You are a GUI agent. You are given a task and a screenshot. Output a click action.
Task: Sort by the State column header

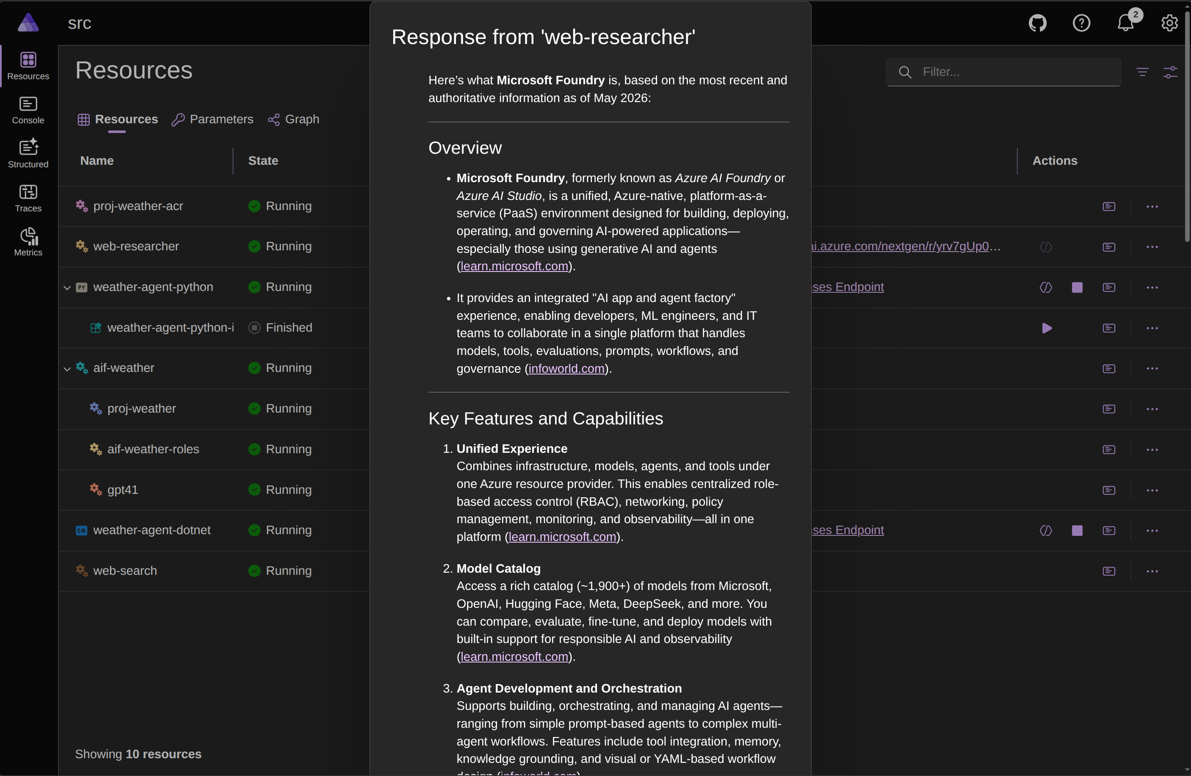coord(263,161)
